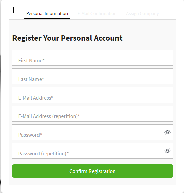Click the Password (repetition)* placeholder text

[43, 154]
